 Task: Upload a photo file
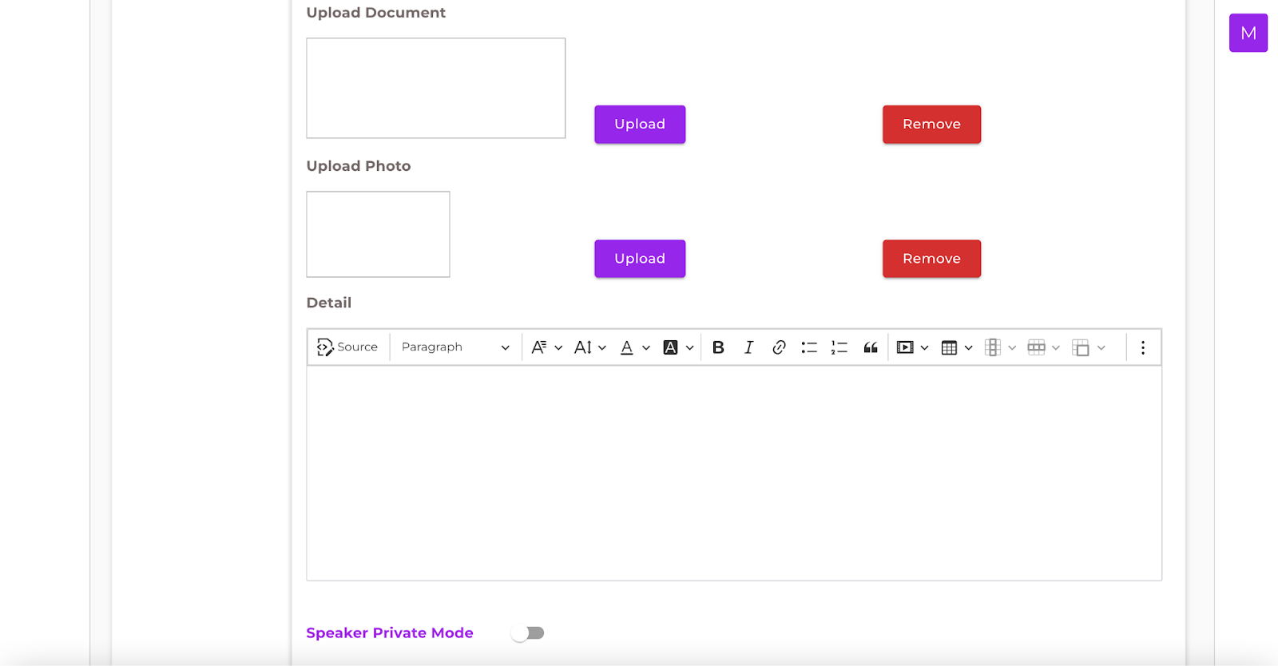pos(640,259)
